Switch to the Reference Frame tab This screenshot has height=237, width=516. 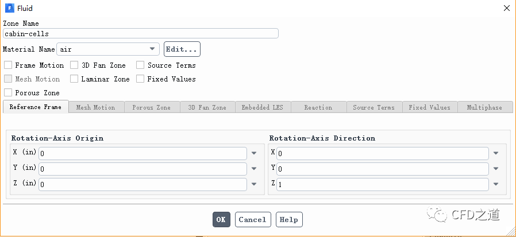pos(36,107)
